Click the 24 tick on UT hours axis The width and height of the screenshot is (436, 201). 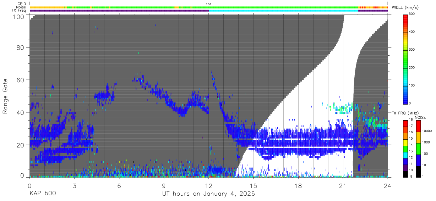[x=388, y=186]
